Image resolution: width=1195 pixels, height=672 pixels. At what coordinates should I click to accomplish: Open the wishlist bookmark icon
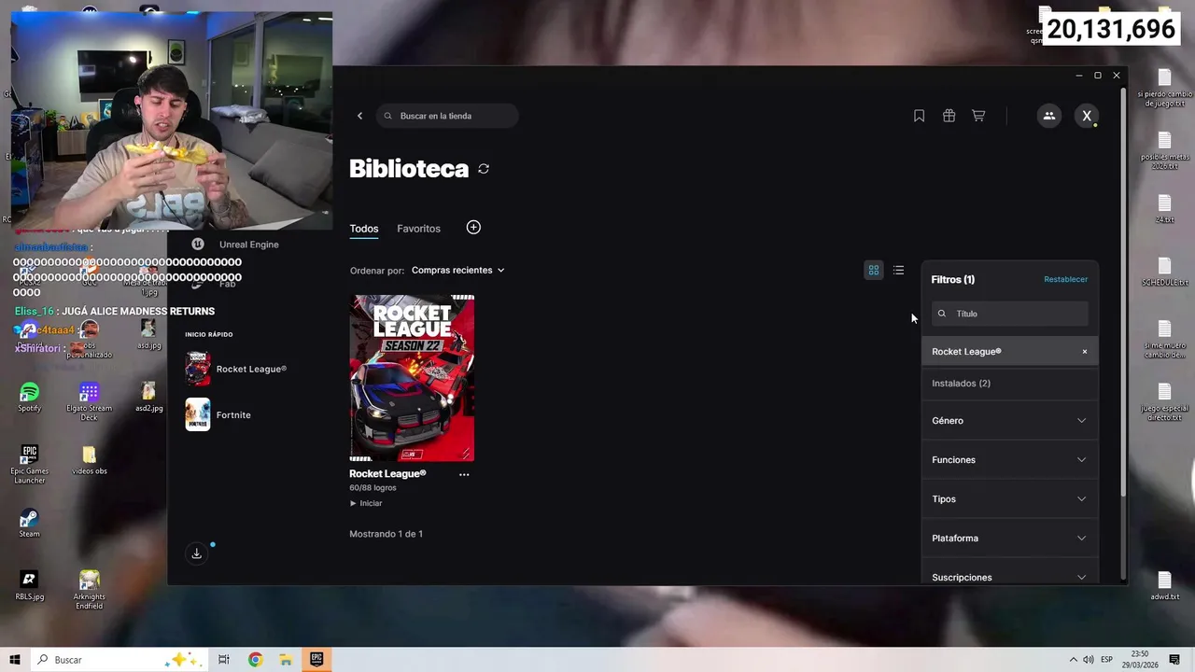click(919, 116)
